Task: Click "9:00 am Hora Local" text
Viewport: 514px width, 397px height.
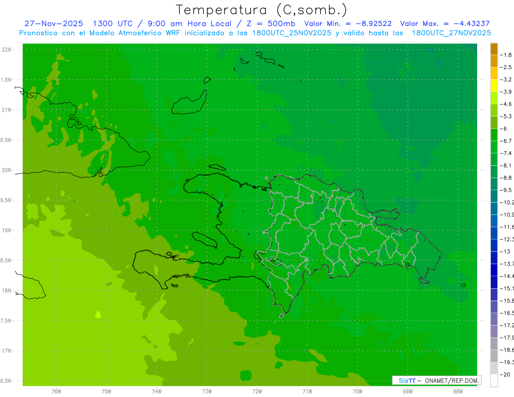Action: point(190,24)
